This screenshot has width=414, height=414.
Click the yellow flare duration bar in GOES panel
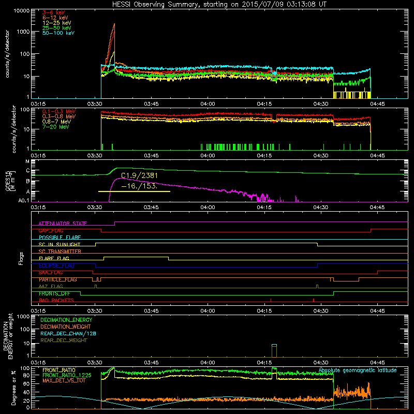[134, 191]
